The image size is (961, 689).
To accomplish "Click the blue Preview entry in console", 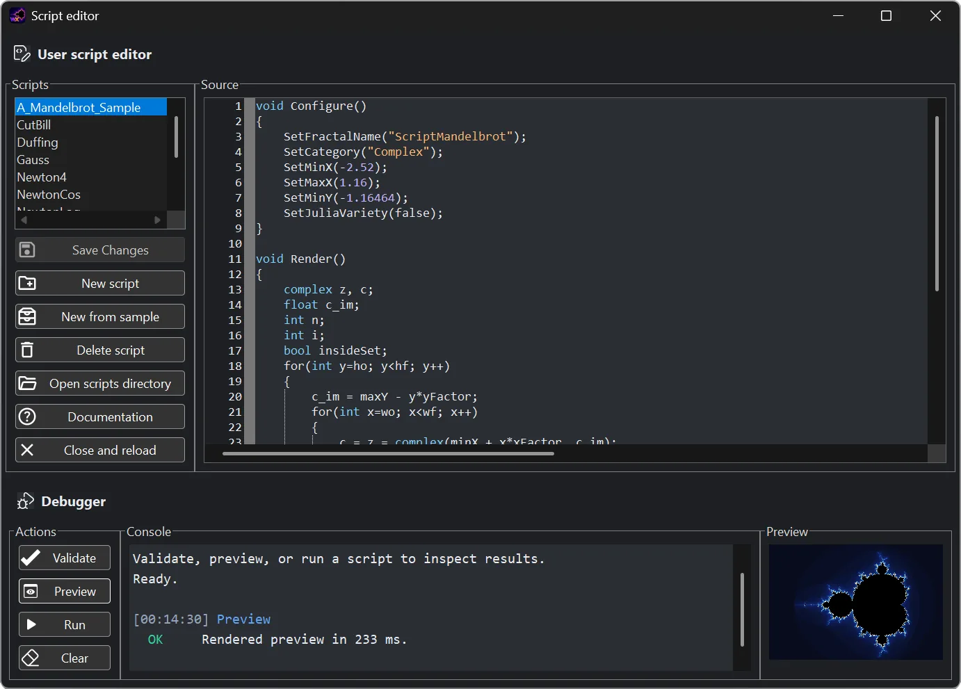I will (x=243, y=619).
